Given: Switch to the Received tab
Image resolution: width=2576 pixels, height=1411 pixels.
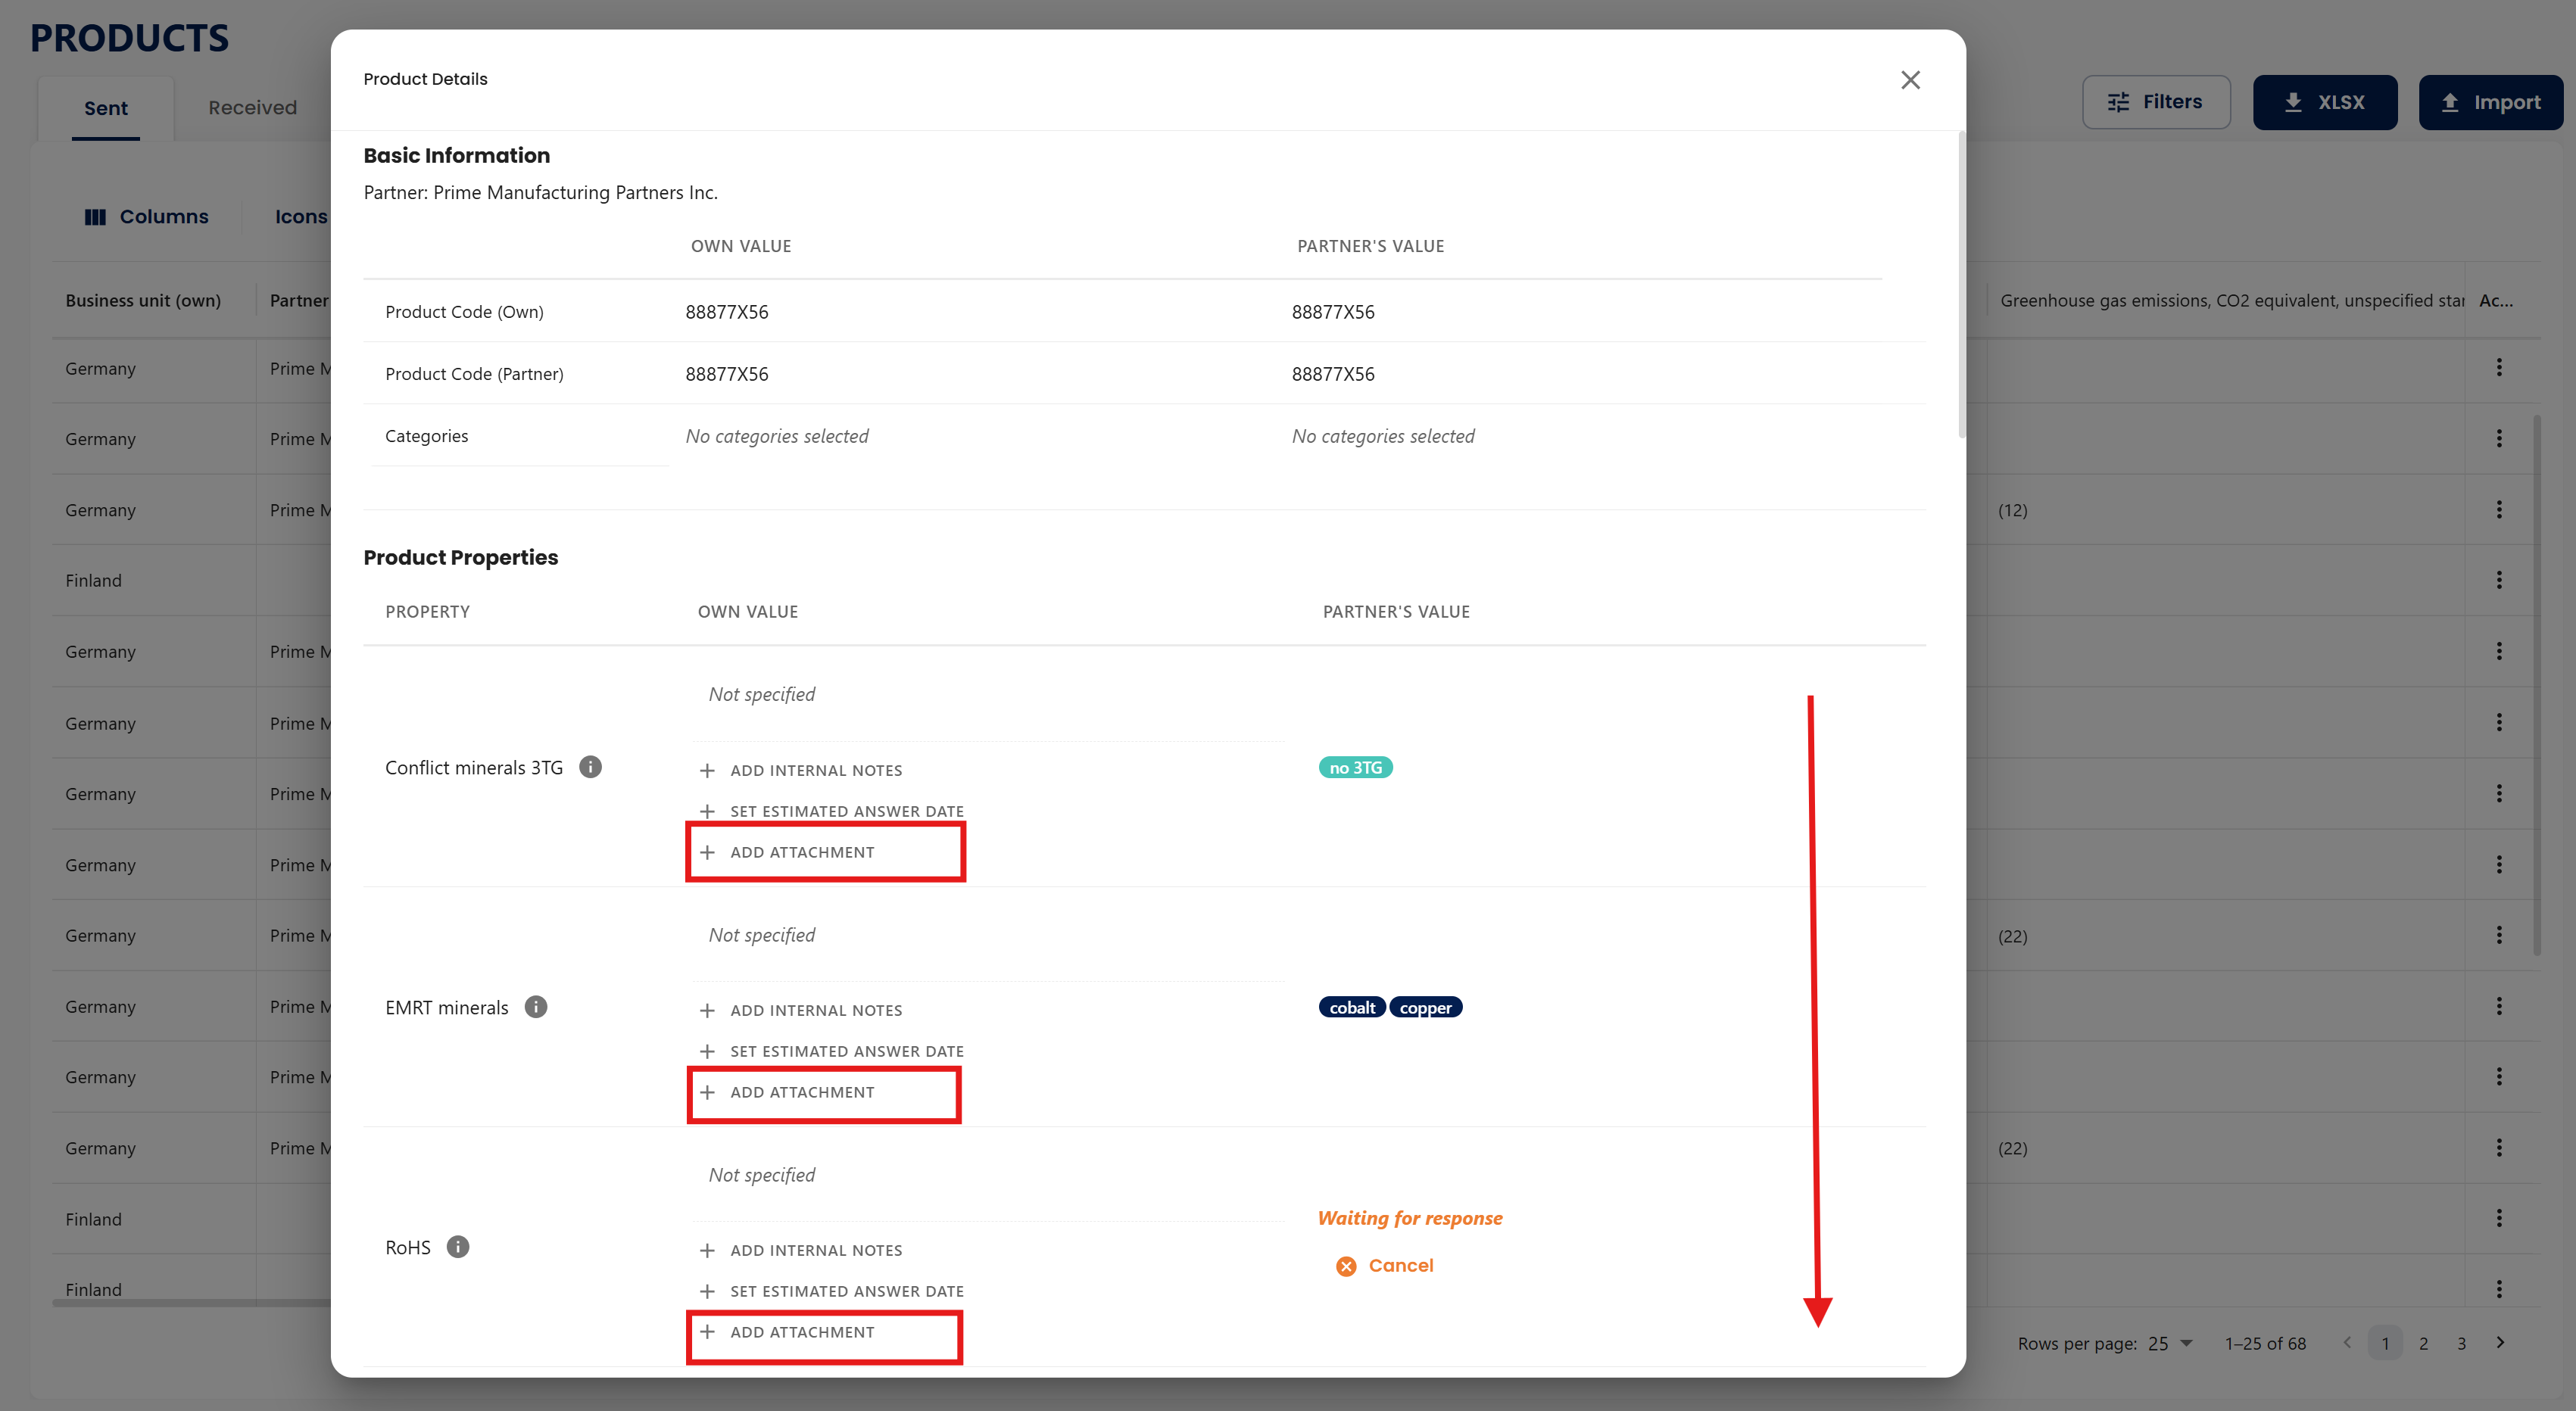Looking at the screenshot, I should [x=252, y=108].
